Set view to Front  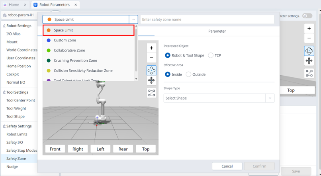(55, 149)
